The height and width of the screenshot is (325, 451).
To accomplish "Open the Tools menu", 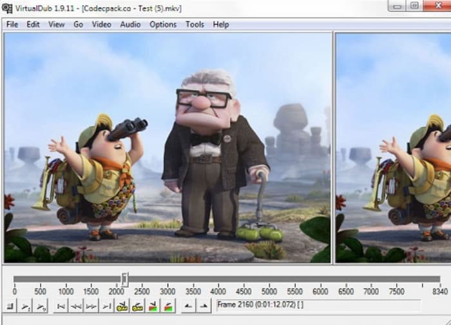I will pos(195,24).
